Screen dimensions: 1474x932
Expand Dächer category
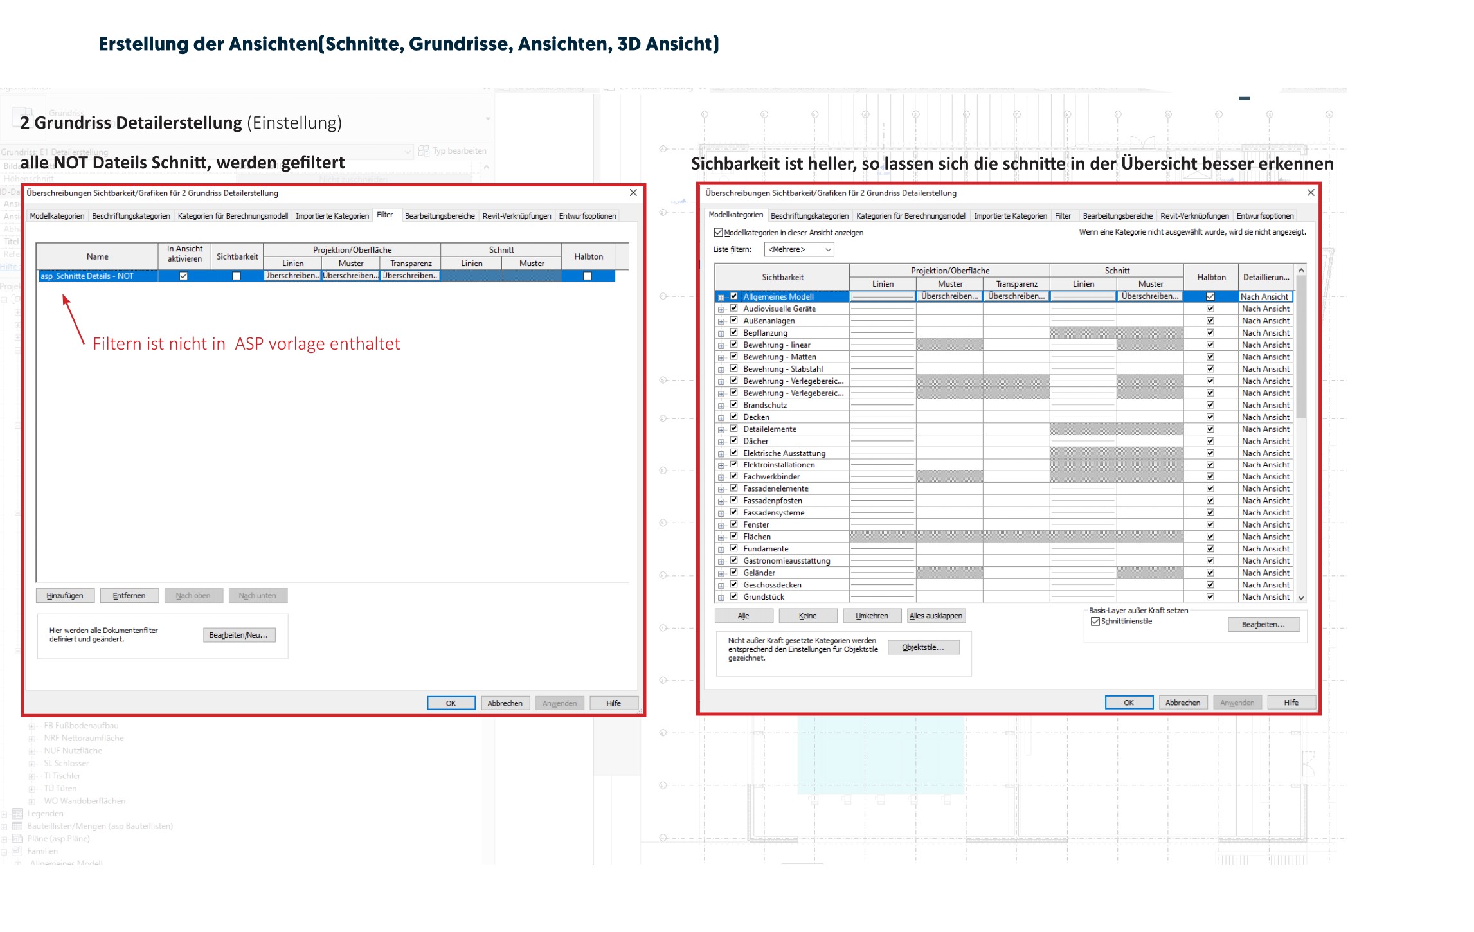point(721,442)
